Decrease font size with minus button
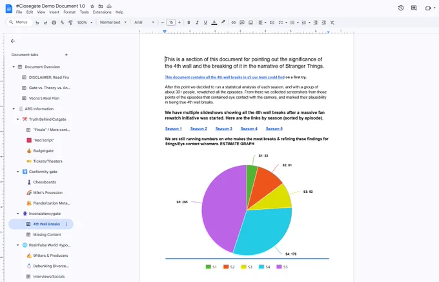This screenshot has height=282, width=439. pos(163,23)
